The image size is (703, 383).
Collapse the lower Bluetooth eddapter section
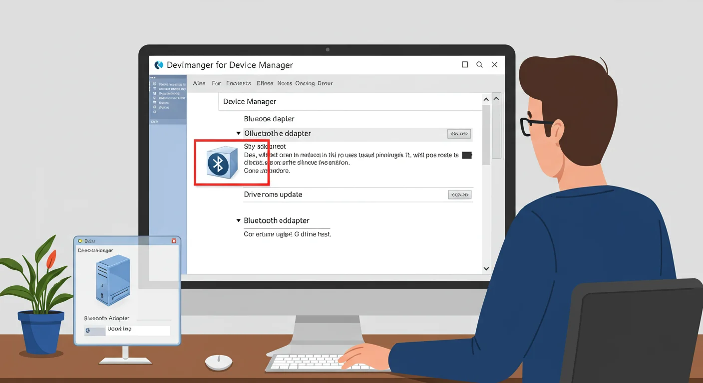(x=238, y=220)
